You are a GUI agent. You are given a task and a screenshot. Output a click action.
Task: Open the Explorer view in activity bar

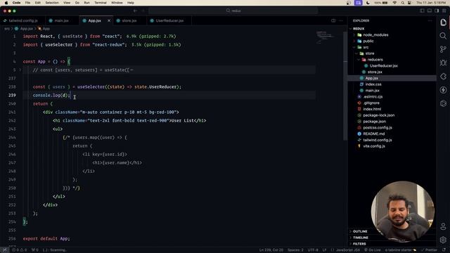443,22
